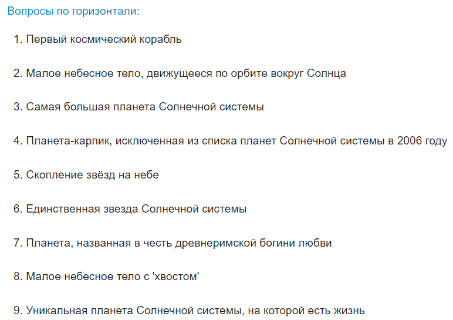Click the words '2006 году' in clue four
Screen dimensions: 453x320
pyautogui.click(x=422, y=141)
